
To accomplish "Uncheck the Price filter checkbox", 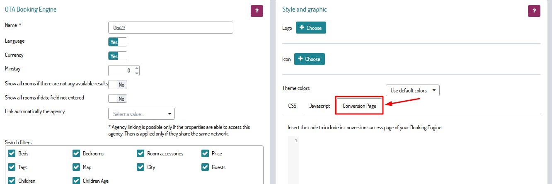I will (x=205, y=153).
